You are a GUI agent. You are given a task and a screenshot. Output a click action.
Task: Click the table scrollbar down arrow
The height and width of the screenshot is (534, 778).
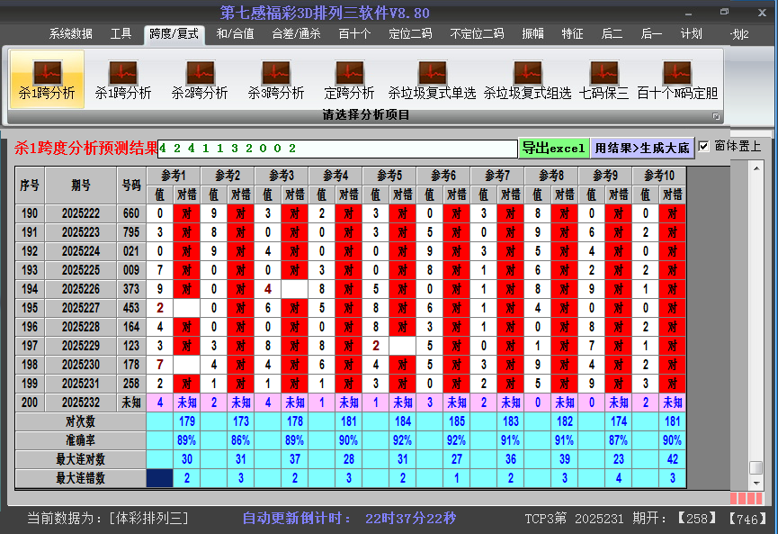[x=756, y=483]
